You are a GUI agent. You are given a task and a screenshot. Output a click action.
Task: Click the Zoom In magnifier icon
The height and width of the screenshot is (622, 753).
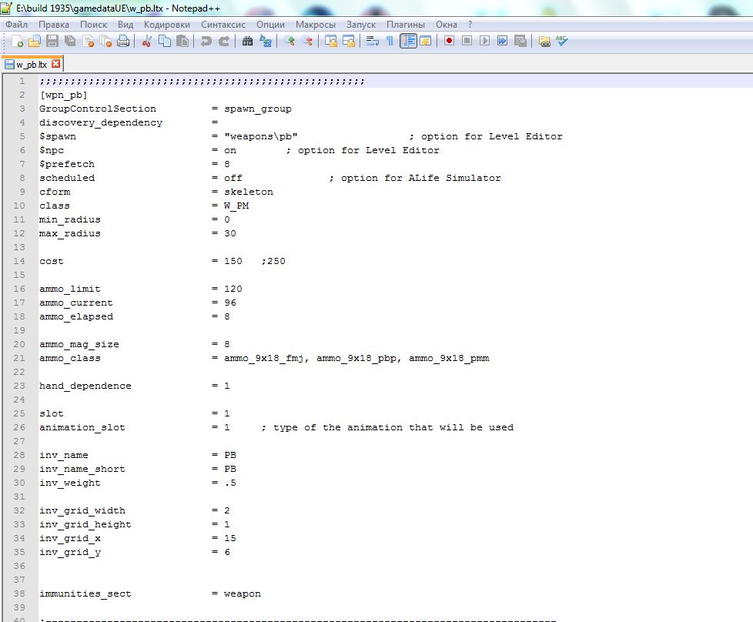click(289, 42)
